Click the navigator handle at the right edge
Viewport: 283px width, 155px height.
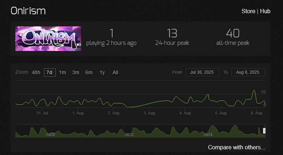264,131
